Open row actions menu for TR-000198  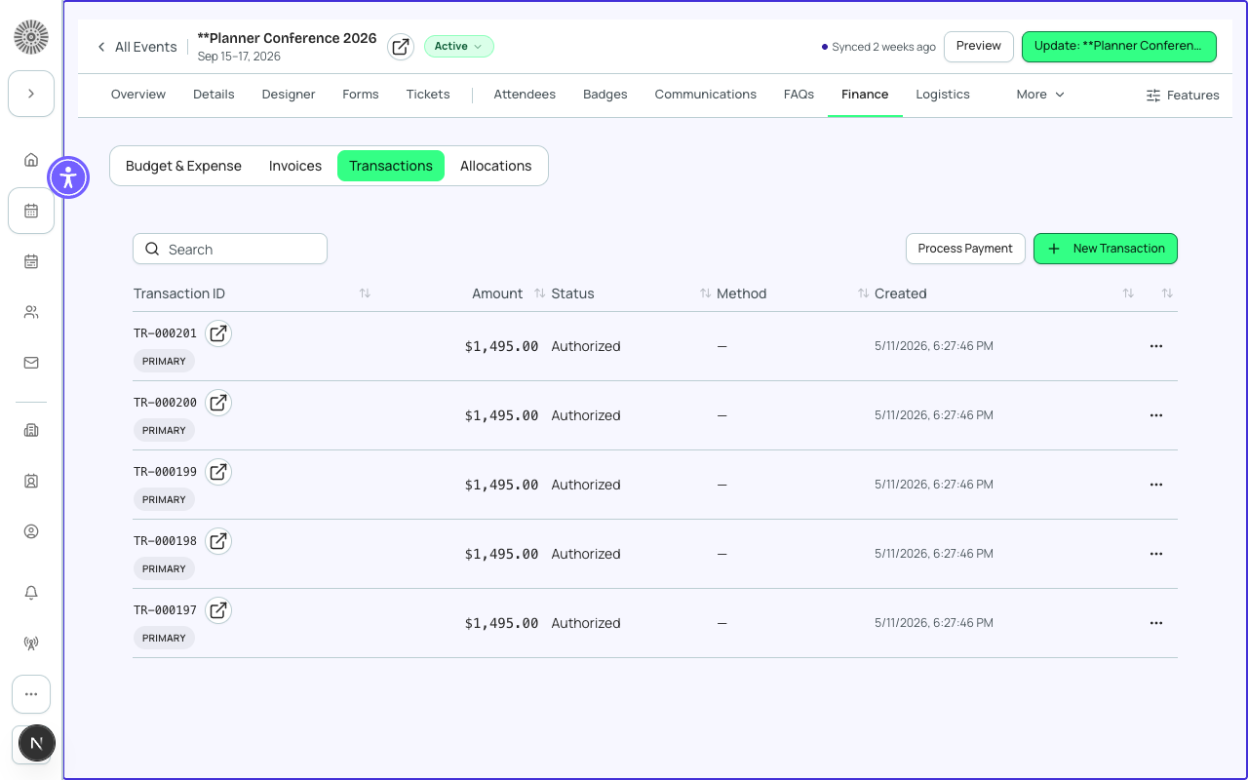tap(1156, 554)
